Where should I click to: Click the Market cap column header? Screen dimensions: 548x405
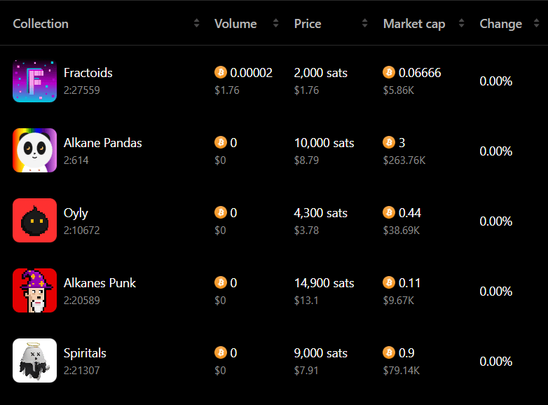414,24
